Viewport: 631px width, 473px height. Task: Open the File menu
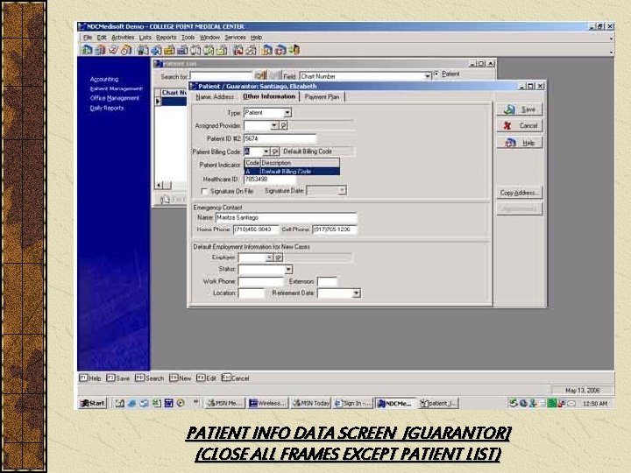pos(88,38)
